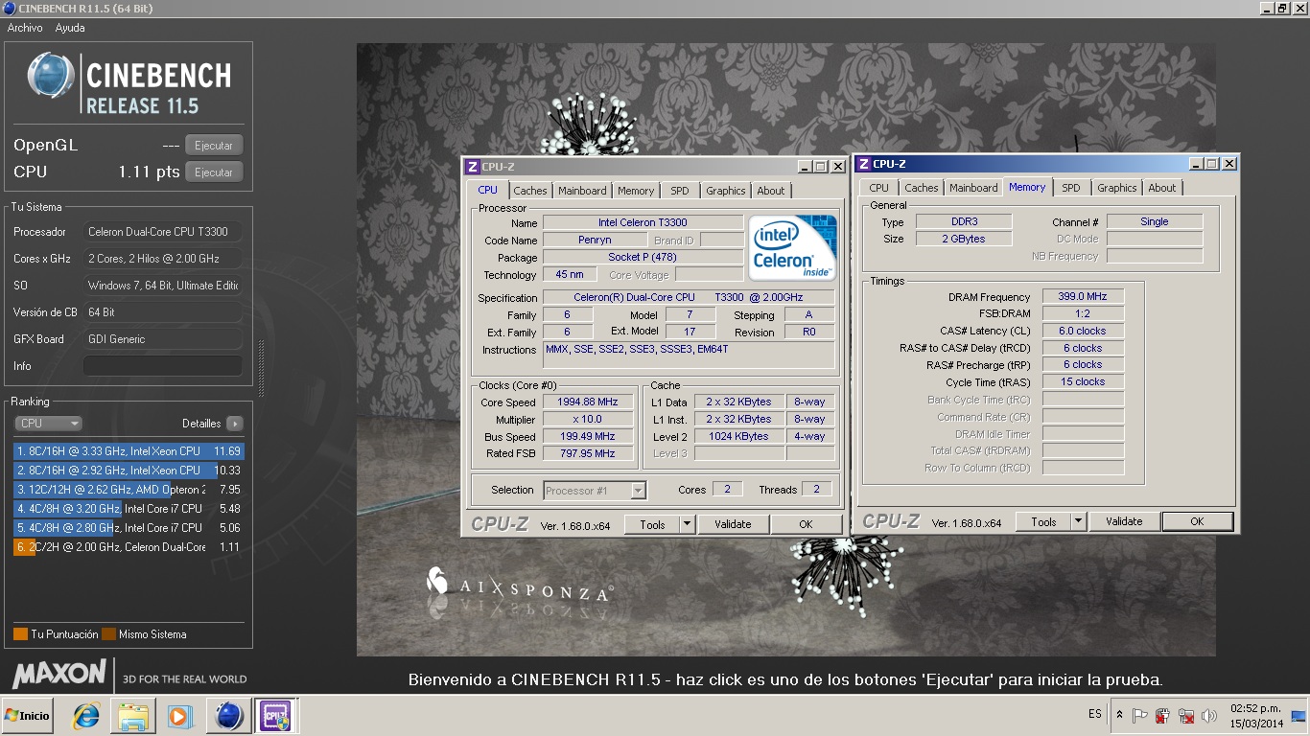This screenshot has width=1310, height=736.
Task: Switch to Memory tab in left CPU-Z
Action: click(636, 191)
